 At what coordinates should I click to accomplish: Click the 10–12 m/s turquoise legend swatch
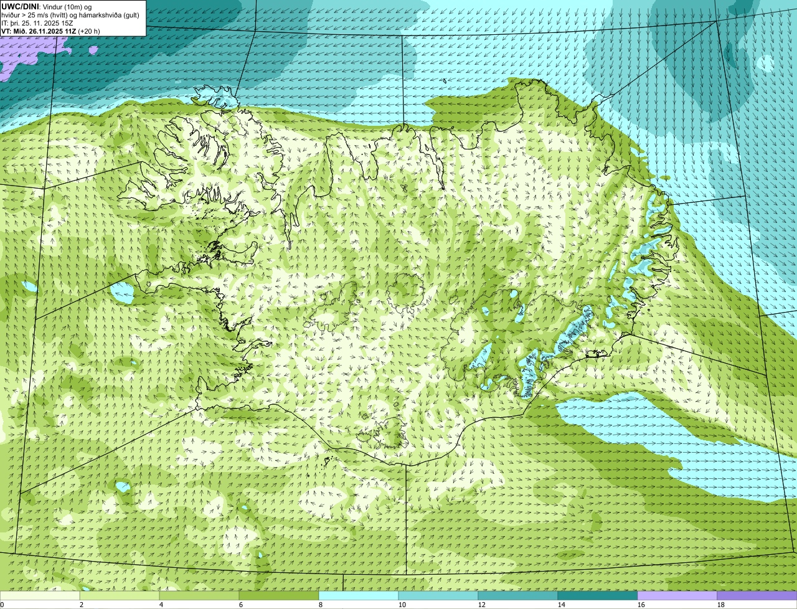click(x=438, y=596)
